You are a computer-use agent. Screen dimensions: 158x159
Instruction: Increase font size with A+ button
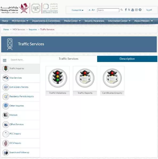[x=93, y=10]
